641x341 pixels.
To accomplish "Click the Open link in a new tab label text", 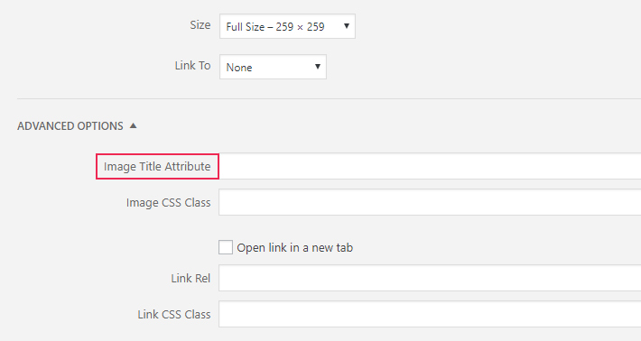I will pyautogui.click(x=294, y=248).
